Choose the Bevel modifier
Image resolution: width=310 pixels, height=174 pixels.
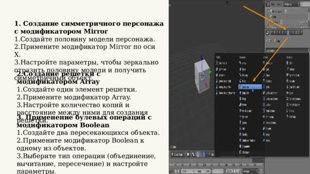coord(243,69)
